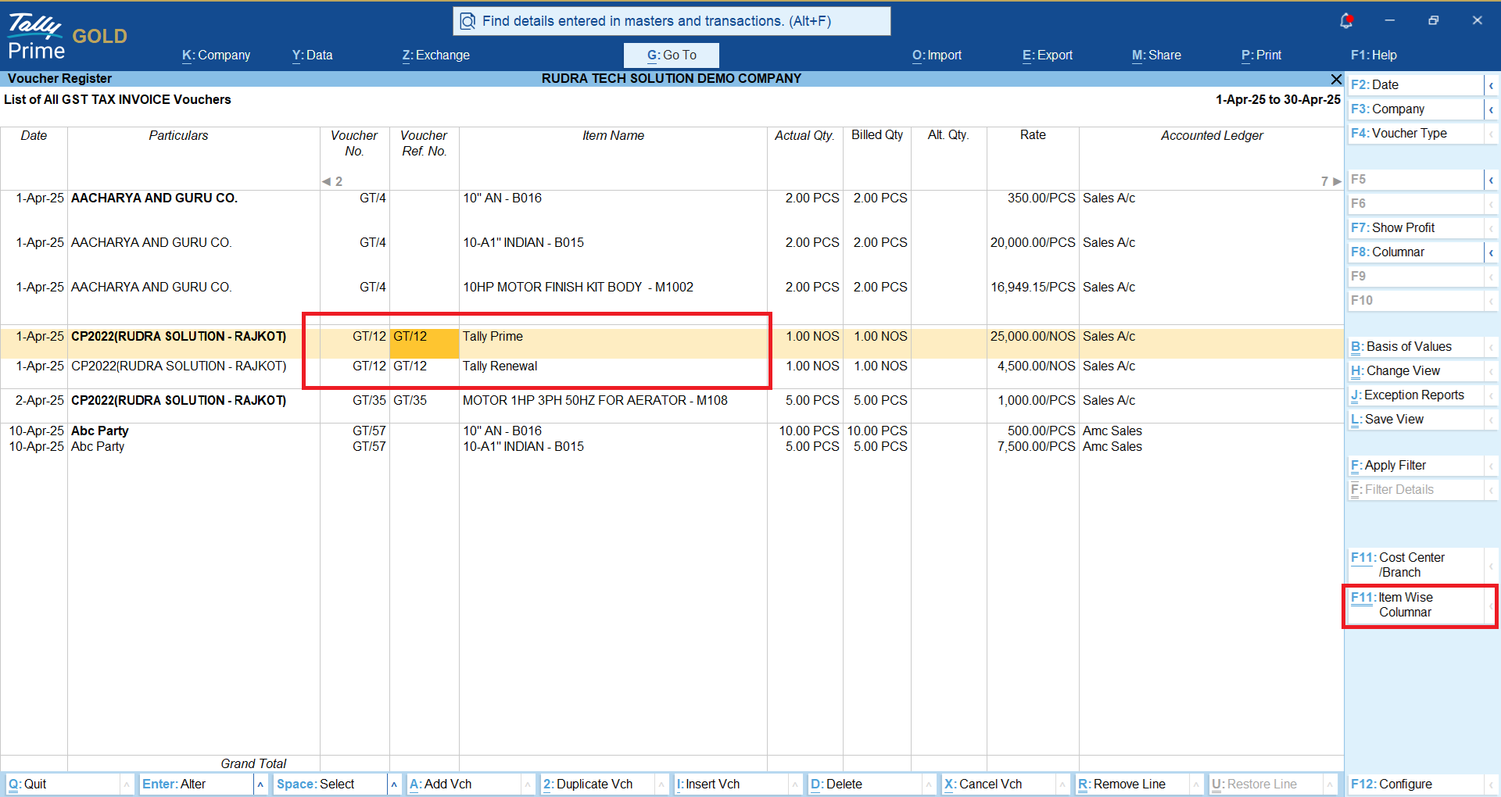Click I: Insert Vch

[x=731, y=784]
